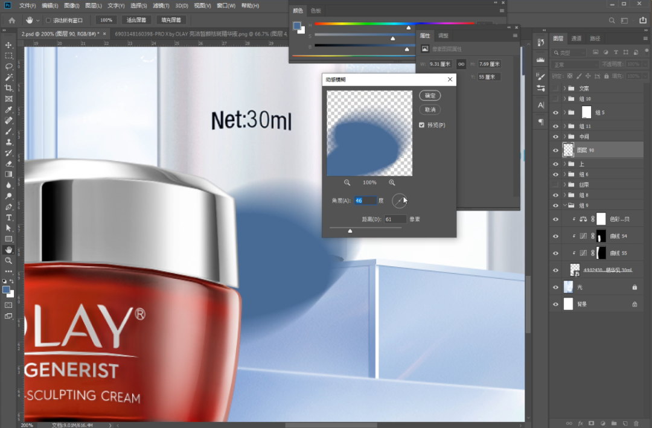Viewport: 652px width, 428px height.
Task: Open the layer blend mode dropdown
Action: tap(575, 65)
